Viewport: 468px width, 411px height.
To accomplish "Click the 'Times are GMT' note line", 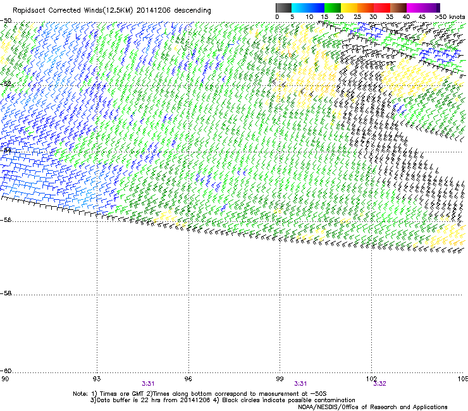I will (x=200, y=394).
